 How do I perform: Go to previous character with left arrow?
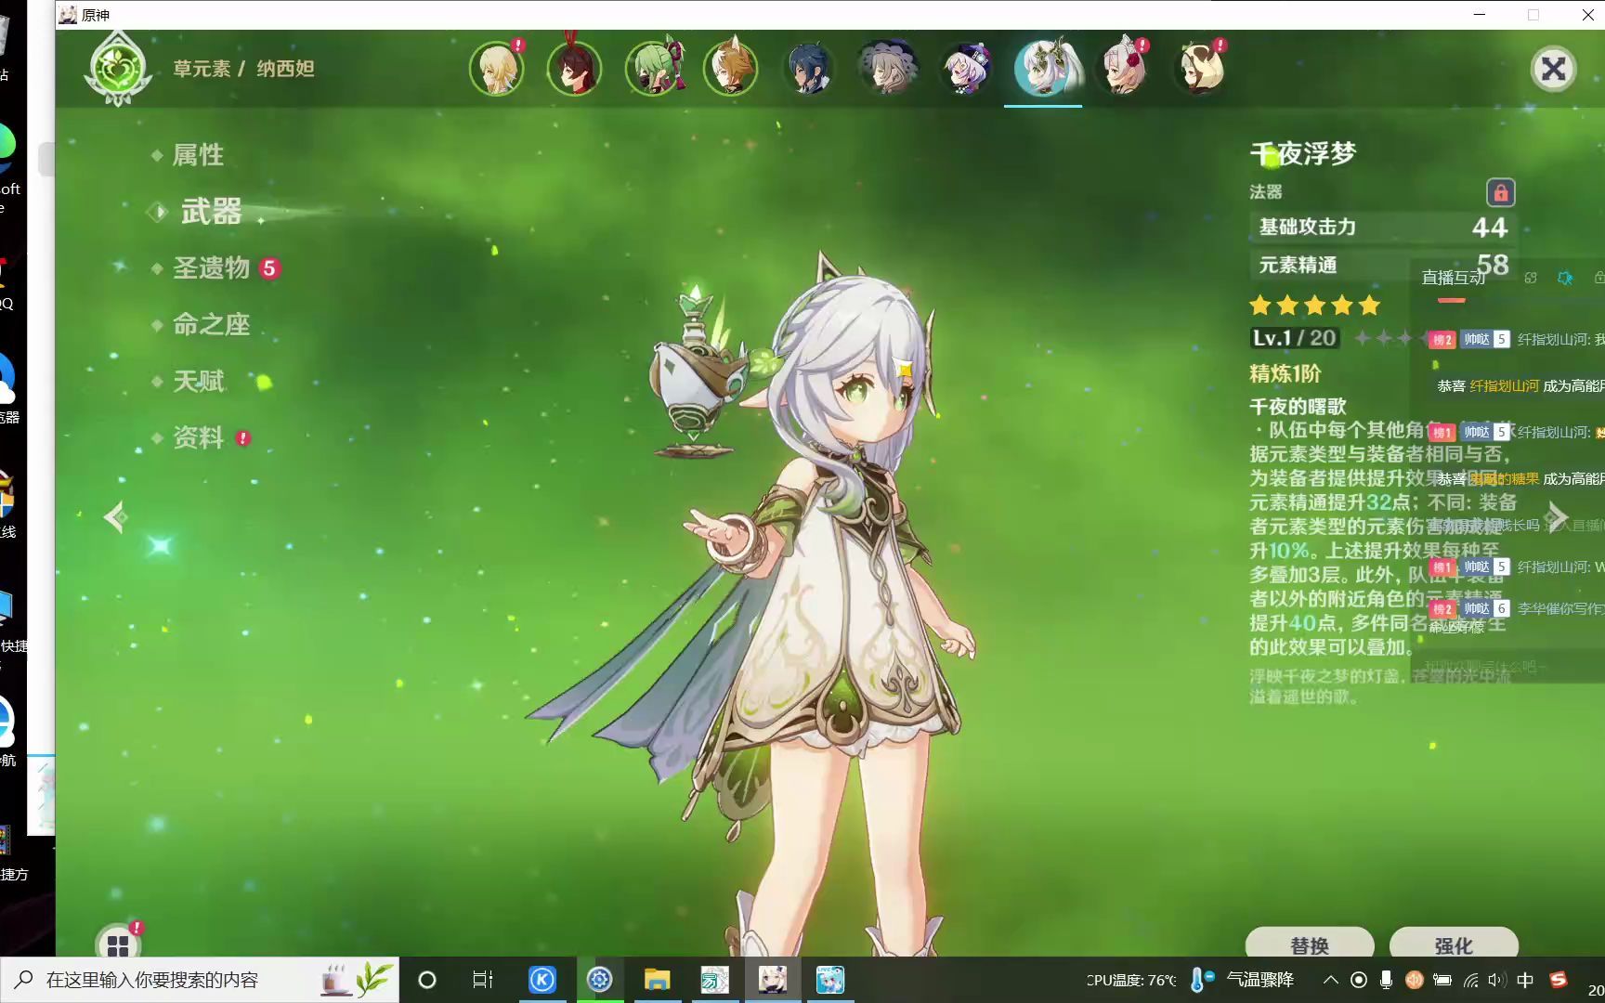(x=115, y=516)
